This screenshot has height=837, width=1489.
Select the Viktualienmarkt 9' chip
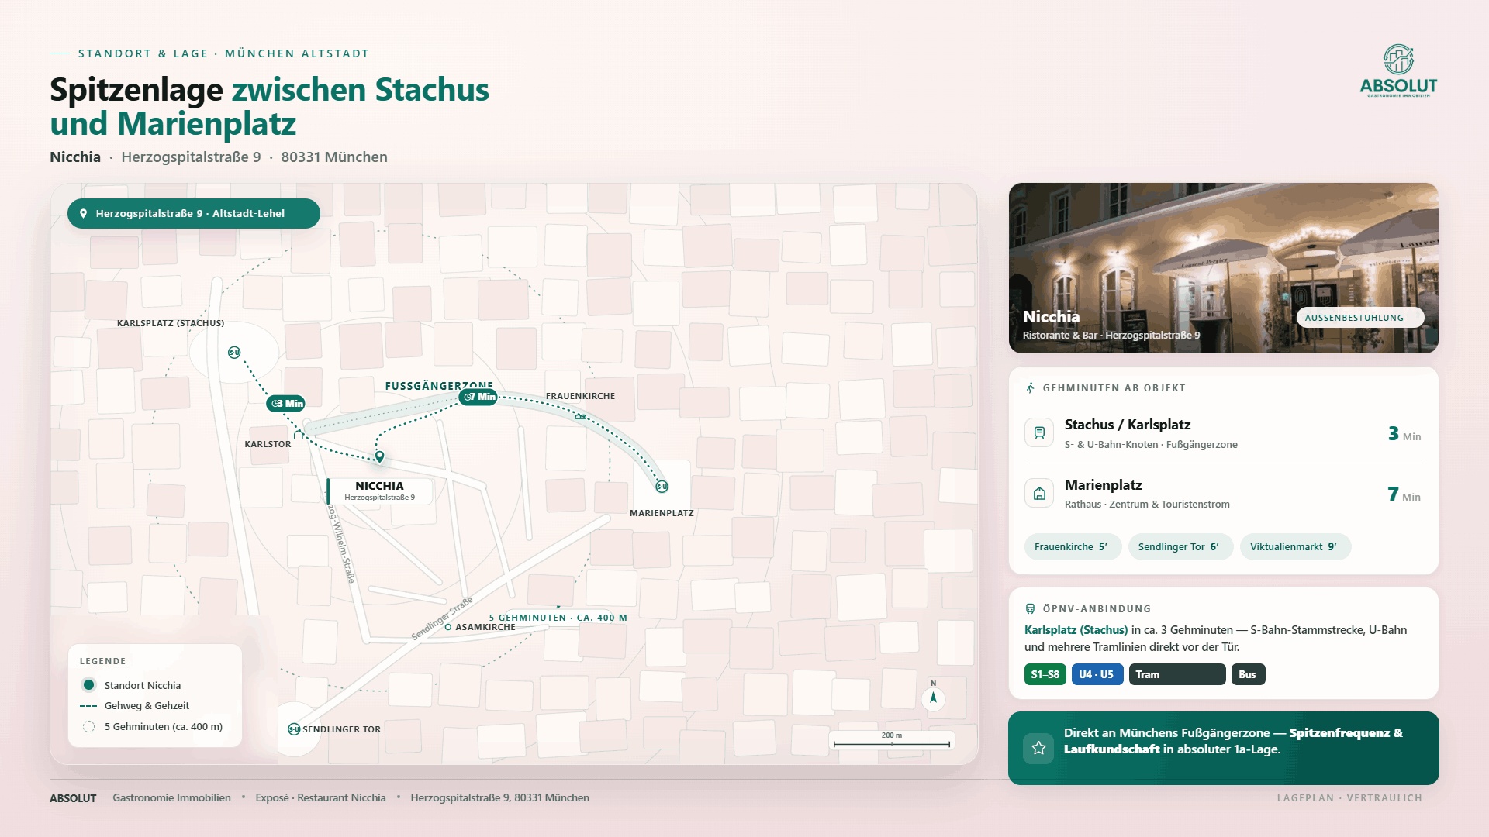pos(1295,547)
